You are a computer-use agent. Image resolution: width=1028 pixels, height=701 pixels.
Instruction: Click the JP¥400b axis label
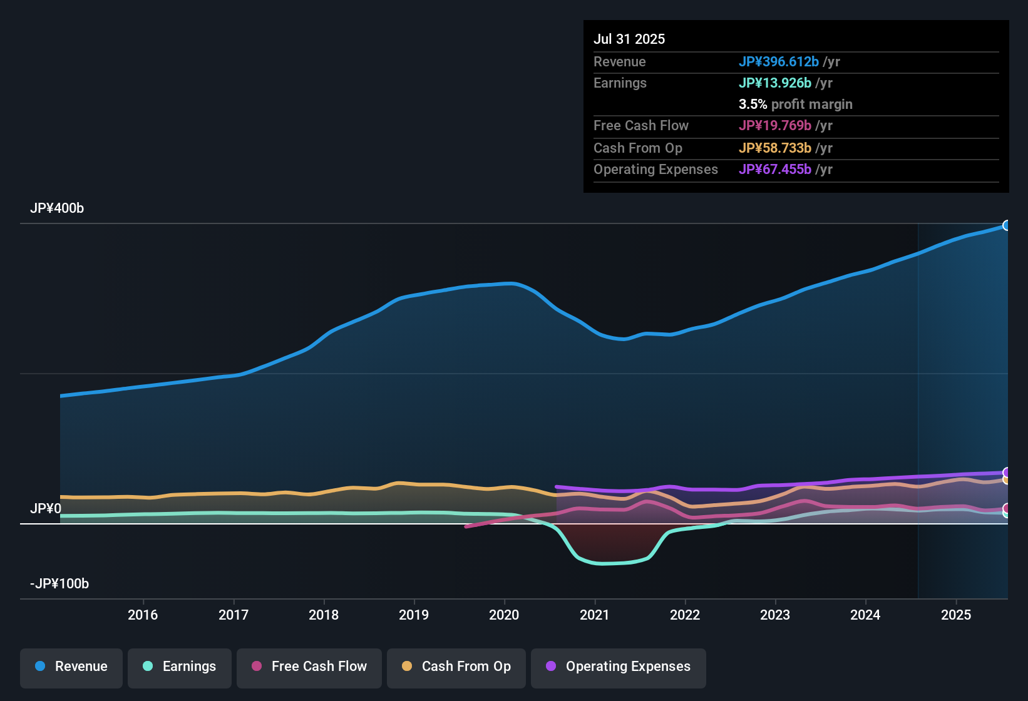pyautogui.click(x=57, y=208)
